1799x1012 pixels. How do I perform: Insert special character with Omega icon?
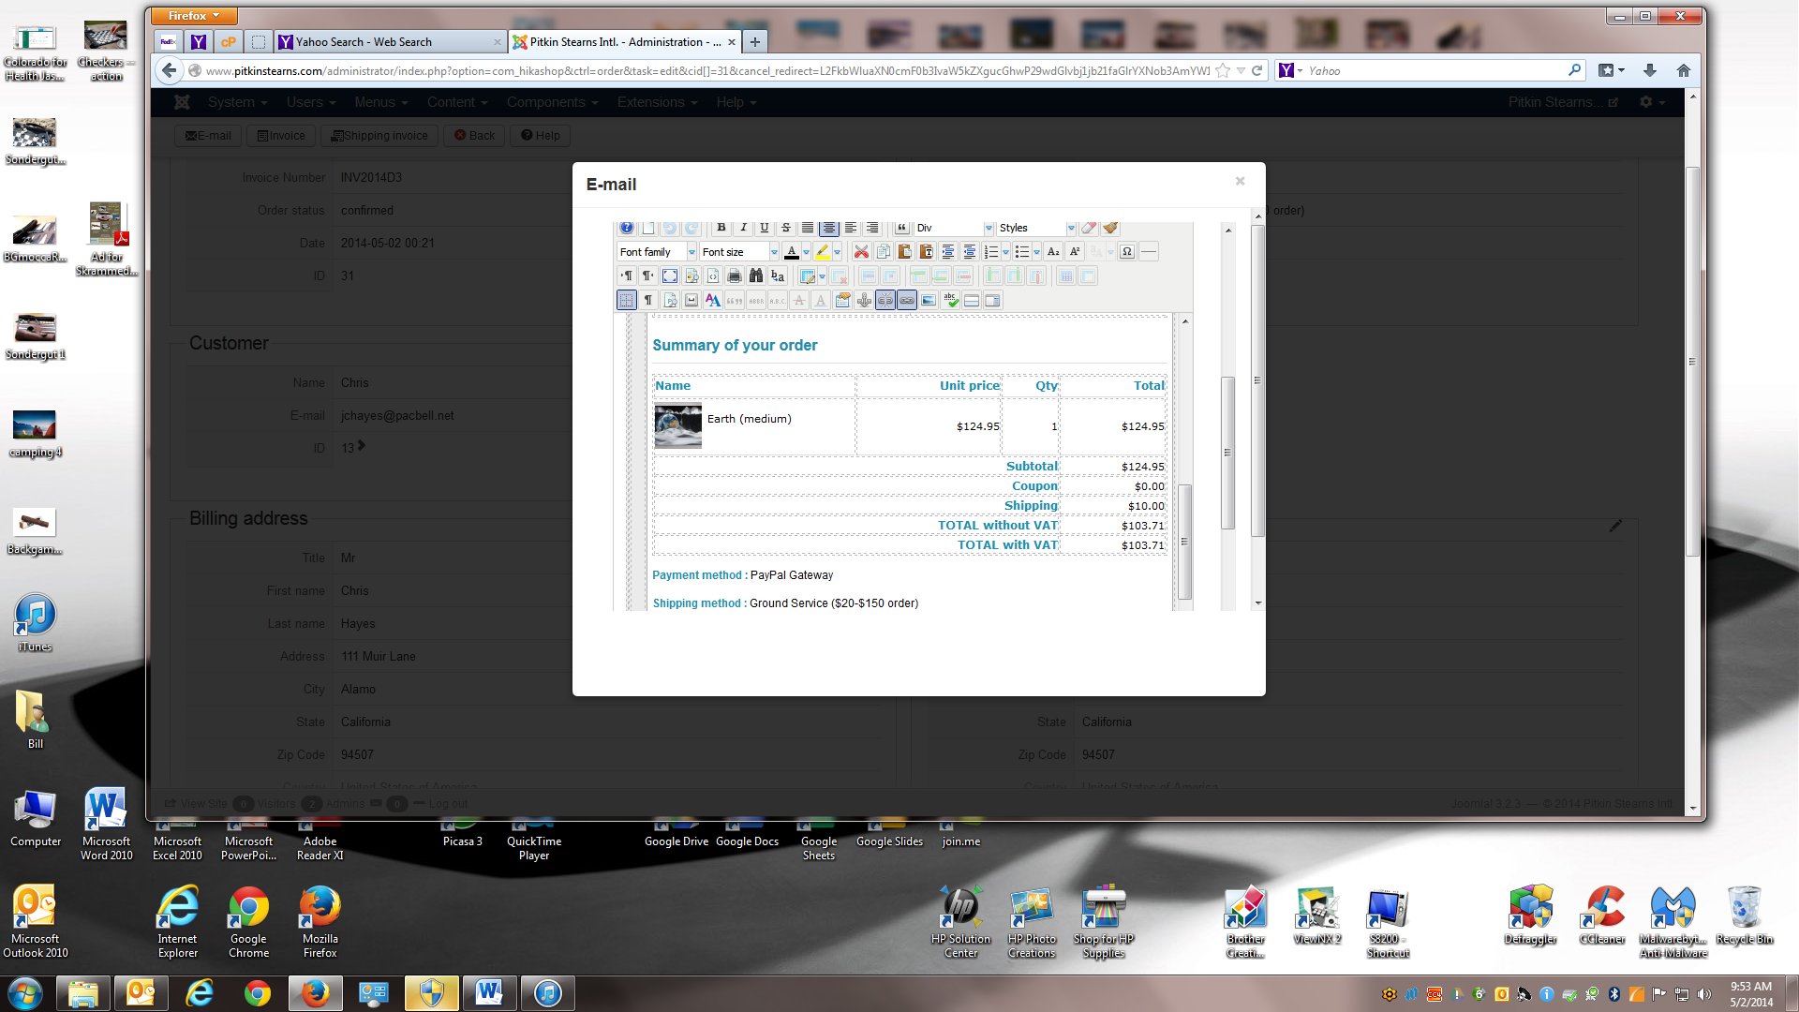tap(1127, 251)
